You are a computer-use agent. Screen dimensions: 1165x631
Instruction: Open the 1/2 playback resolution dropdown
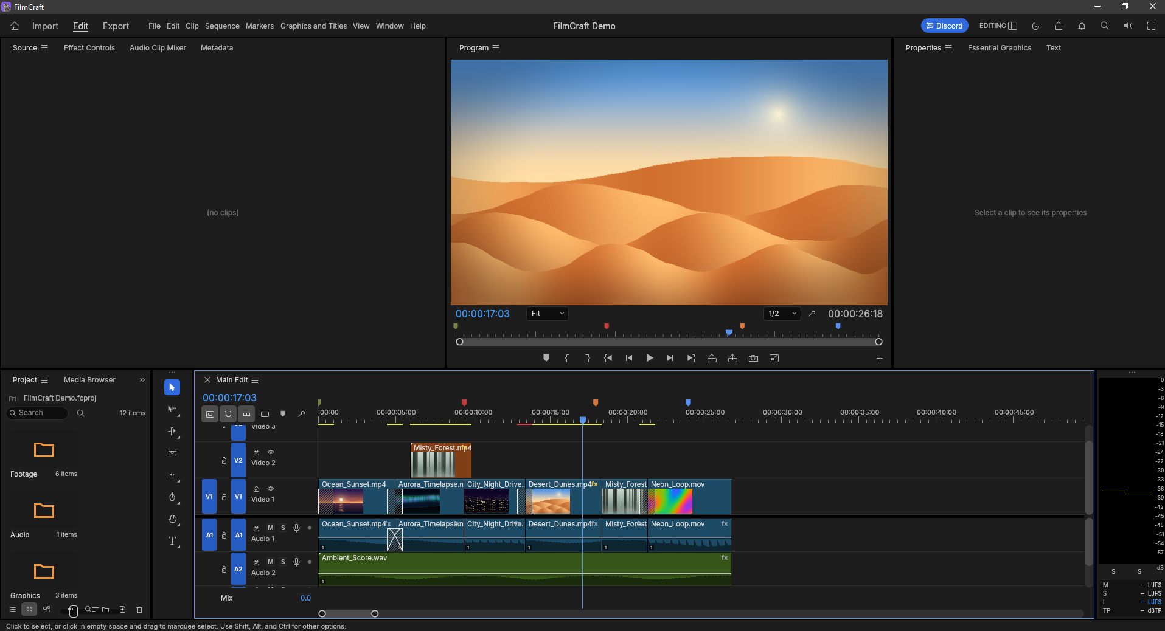click(x=782, y=314)
